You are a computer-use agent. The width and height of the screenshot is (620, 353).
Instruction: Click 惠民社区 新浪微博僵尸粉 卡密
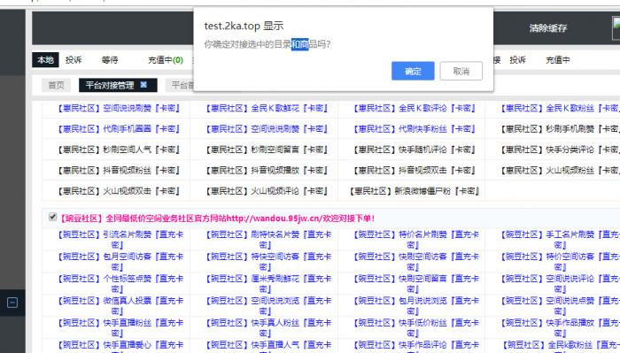tap(415, 191)
